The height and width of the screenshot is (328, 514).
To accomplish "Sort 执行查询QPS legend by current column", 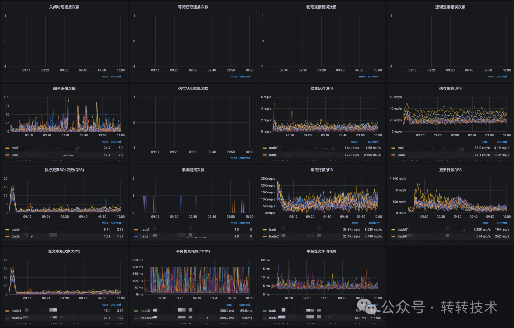I will [502, 142].
